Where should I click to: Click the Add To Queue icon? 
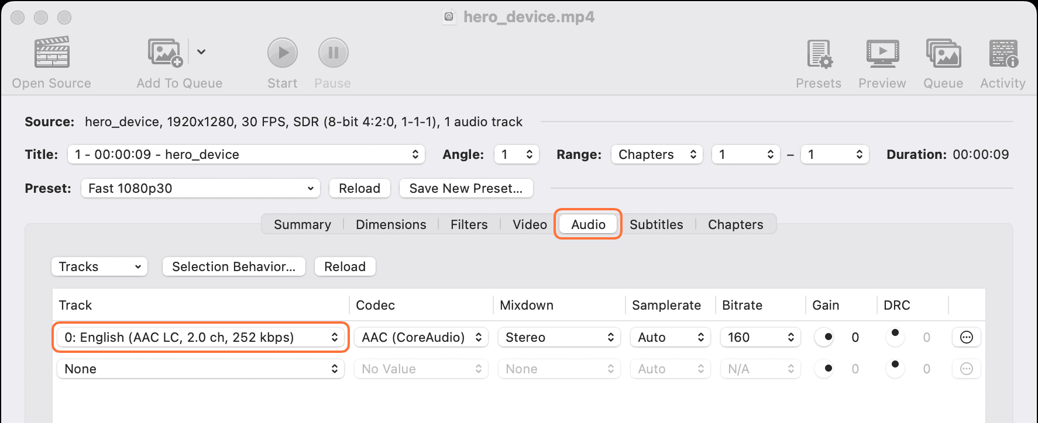165,53
